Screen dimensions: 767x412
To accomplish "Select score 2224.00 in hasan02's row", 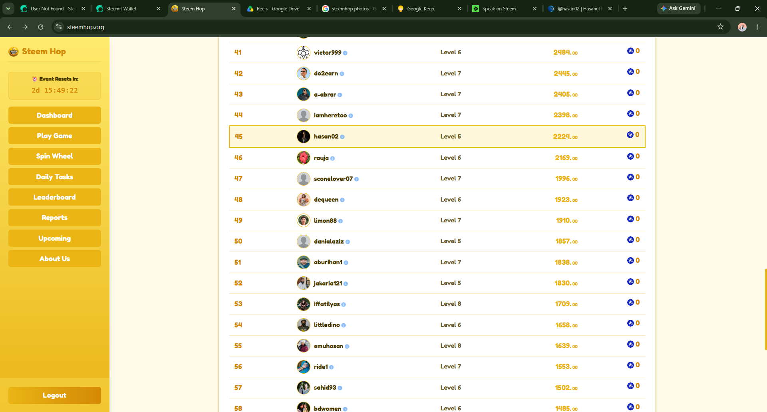I will 565,137.
